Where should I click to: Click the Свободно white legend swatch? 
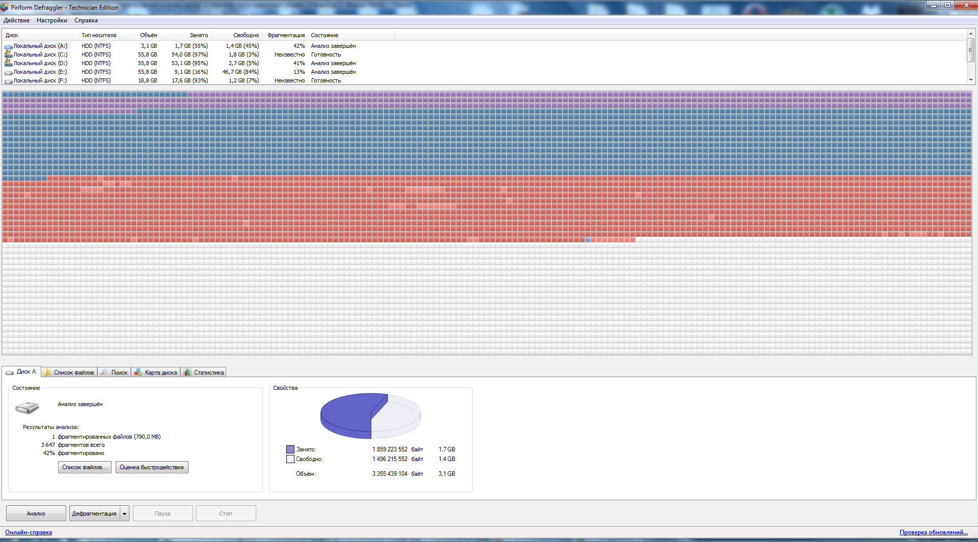coord(290,459)
